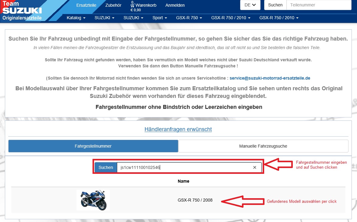Screen dimensions: 357x222
Task: Expand the Katalog dropdown menu
Action: click(76, 18)
